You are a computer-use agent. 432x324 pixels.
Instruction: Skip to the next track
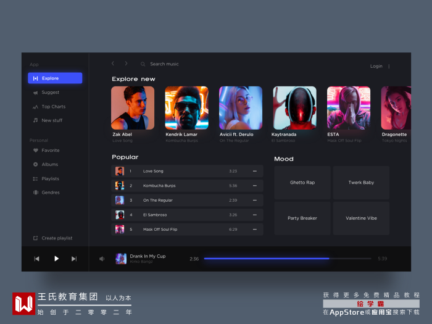(x=74, y=259)
